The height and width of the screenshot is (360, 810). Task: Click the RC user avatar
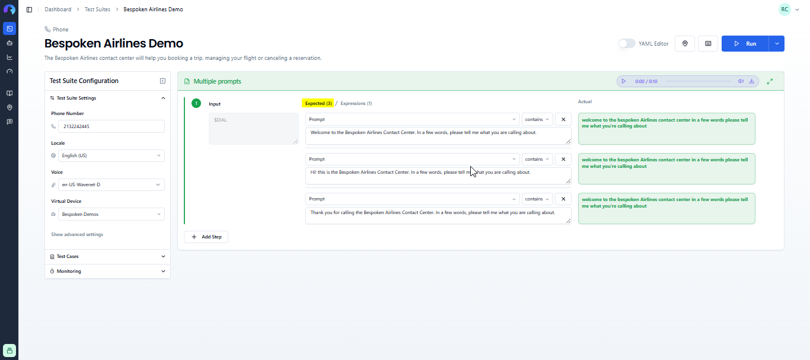[x=785, y=9]
